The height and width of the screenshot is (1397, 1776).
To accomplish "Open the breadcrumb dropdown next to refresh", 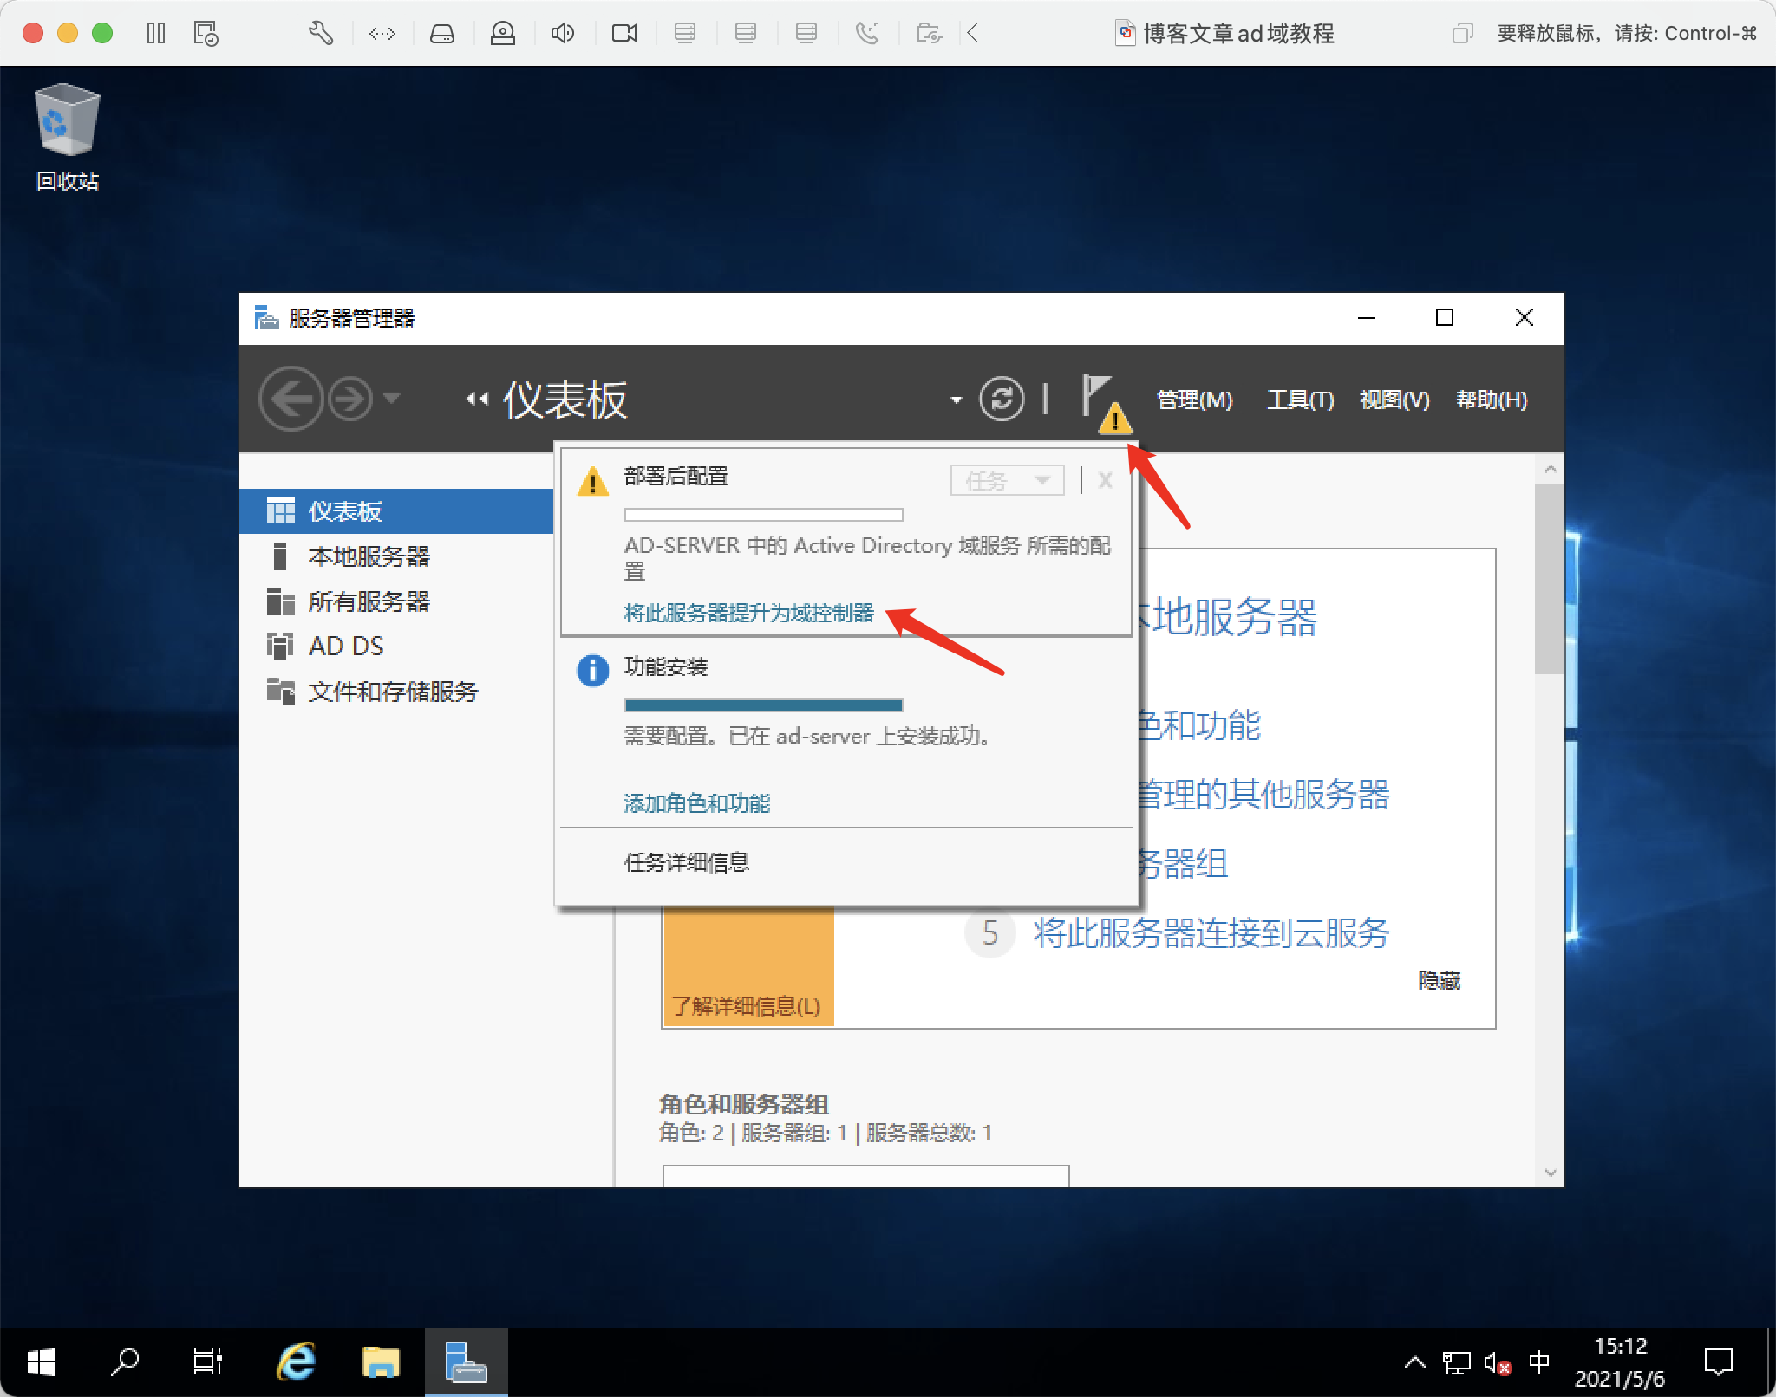I will coord(956,400).
